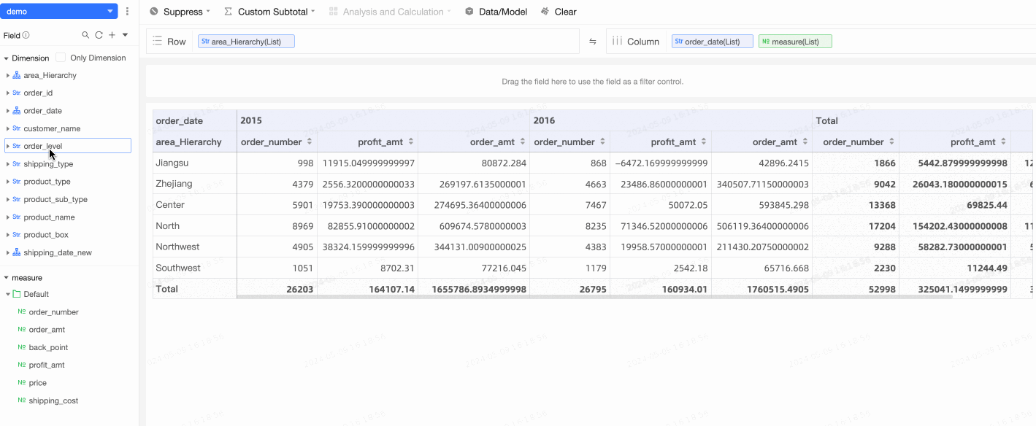This screenshot has height=426, width=1036.
Task: Open the vertical three-dot menu beside demo
Action: tap(128, 12)
